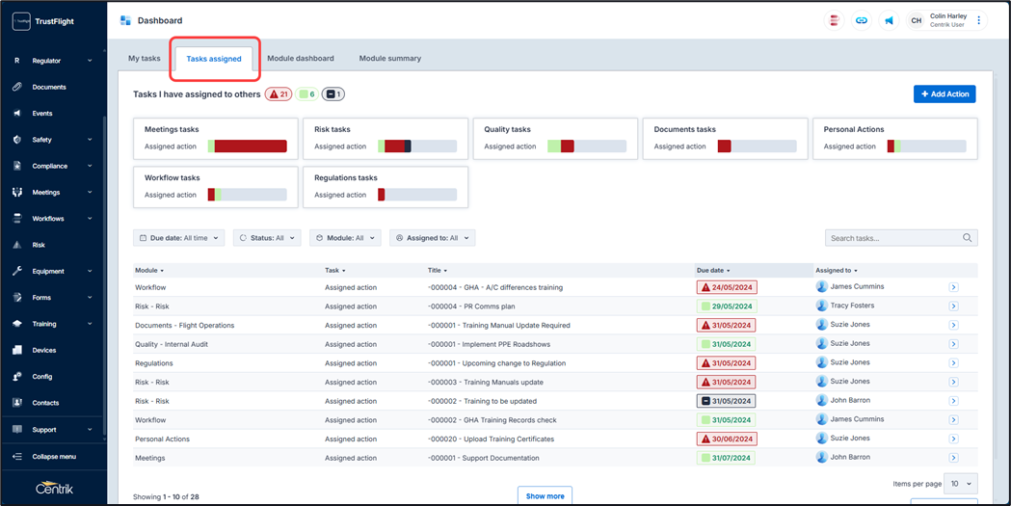The width and height of the screenshot is (1011, 506).
Task: Click the Meetings tasks progress bar
Action: click(248, 146)
